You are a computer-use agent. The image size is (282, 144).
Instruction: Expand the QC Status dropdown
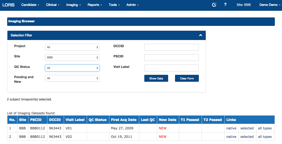(72, 68)
